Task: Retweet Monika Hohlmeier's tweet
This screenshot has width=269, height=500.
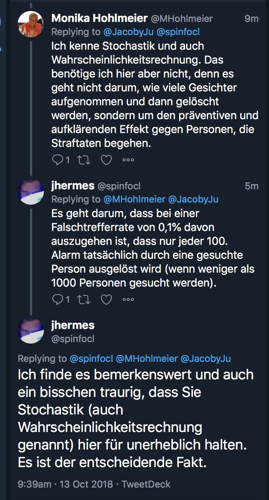Action: (83, 160)
